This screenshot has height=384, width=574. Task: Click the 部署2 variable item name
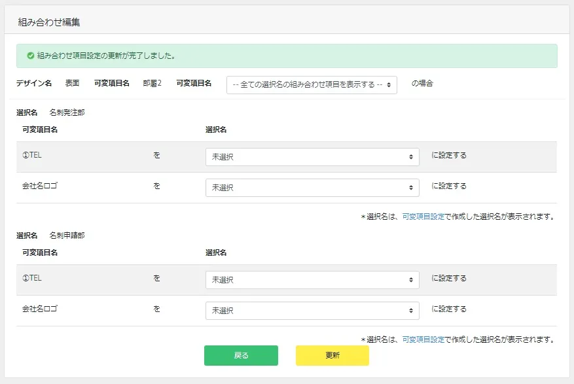(x=151, y=84)
